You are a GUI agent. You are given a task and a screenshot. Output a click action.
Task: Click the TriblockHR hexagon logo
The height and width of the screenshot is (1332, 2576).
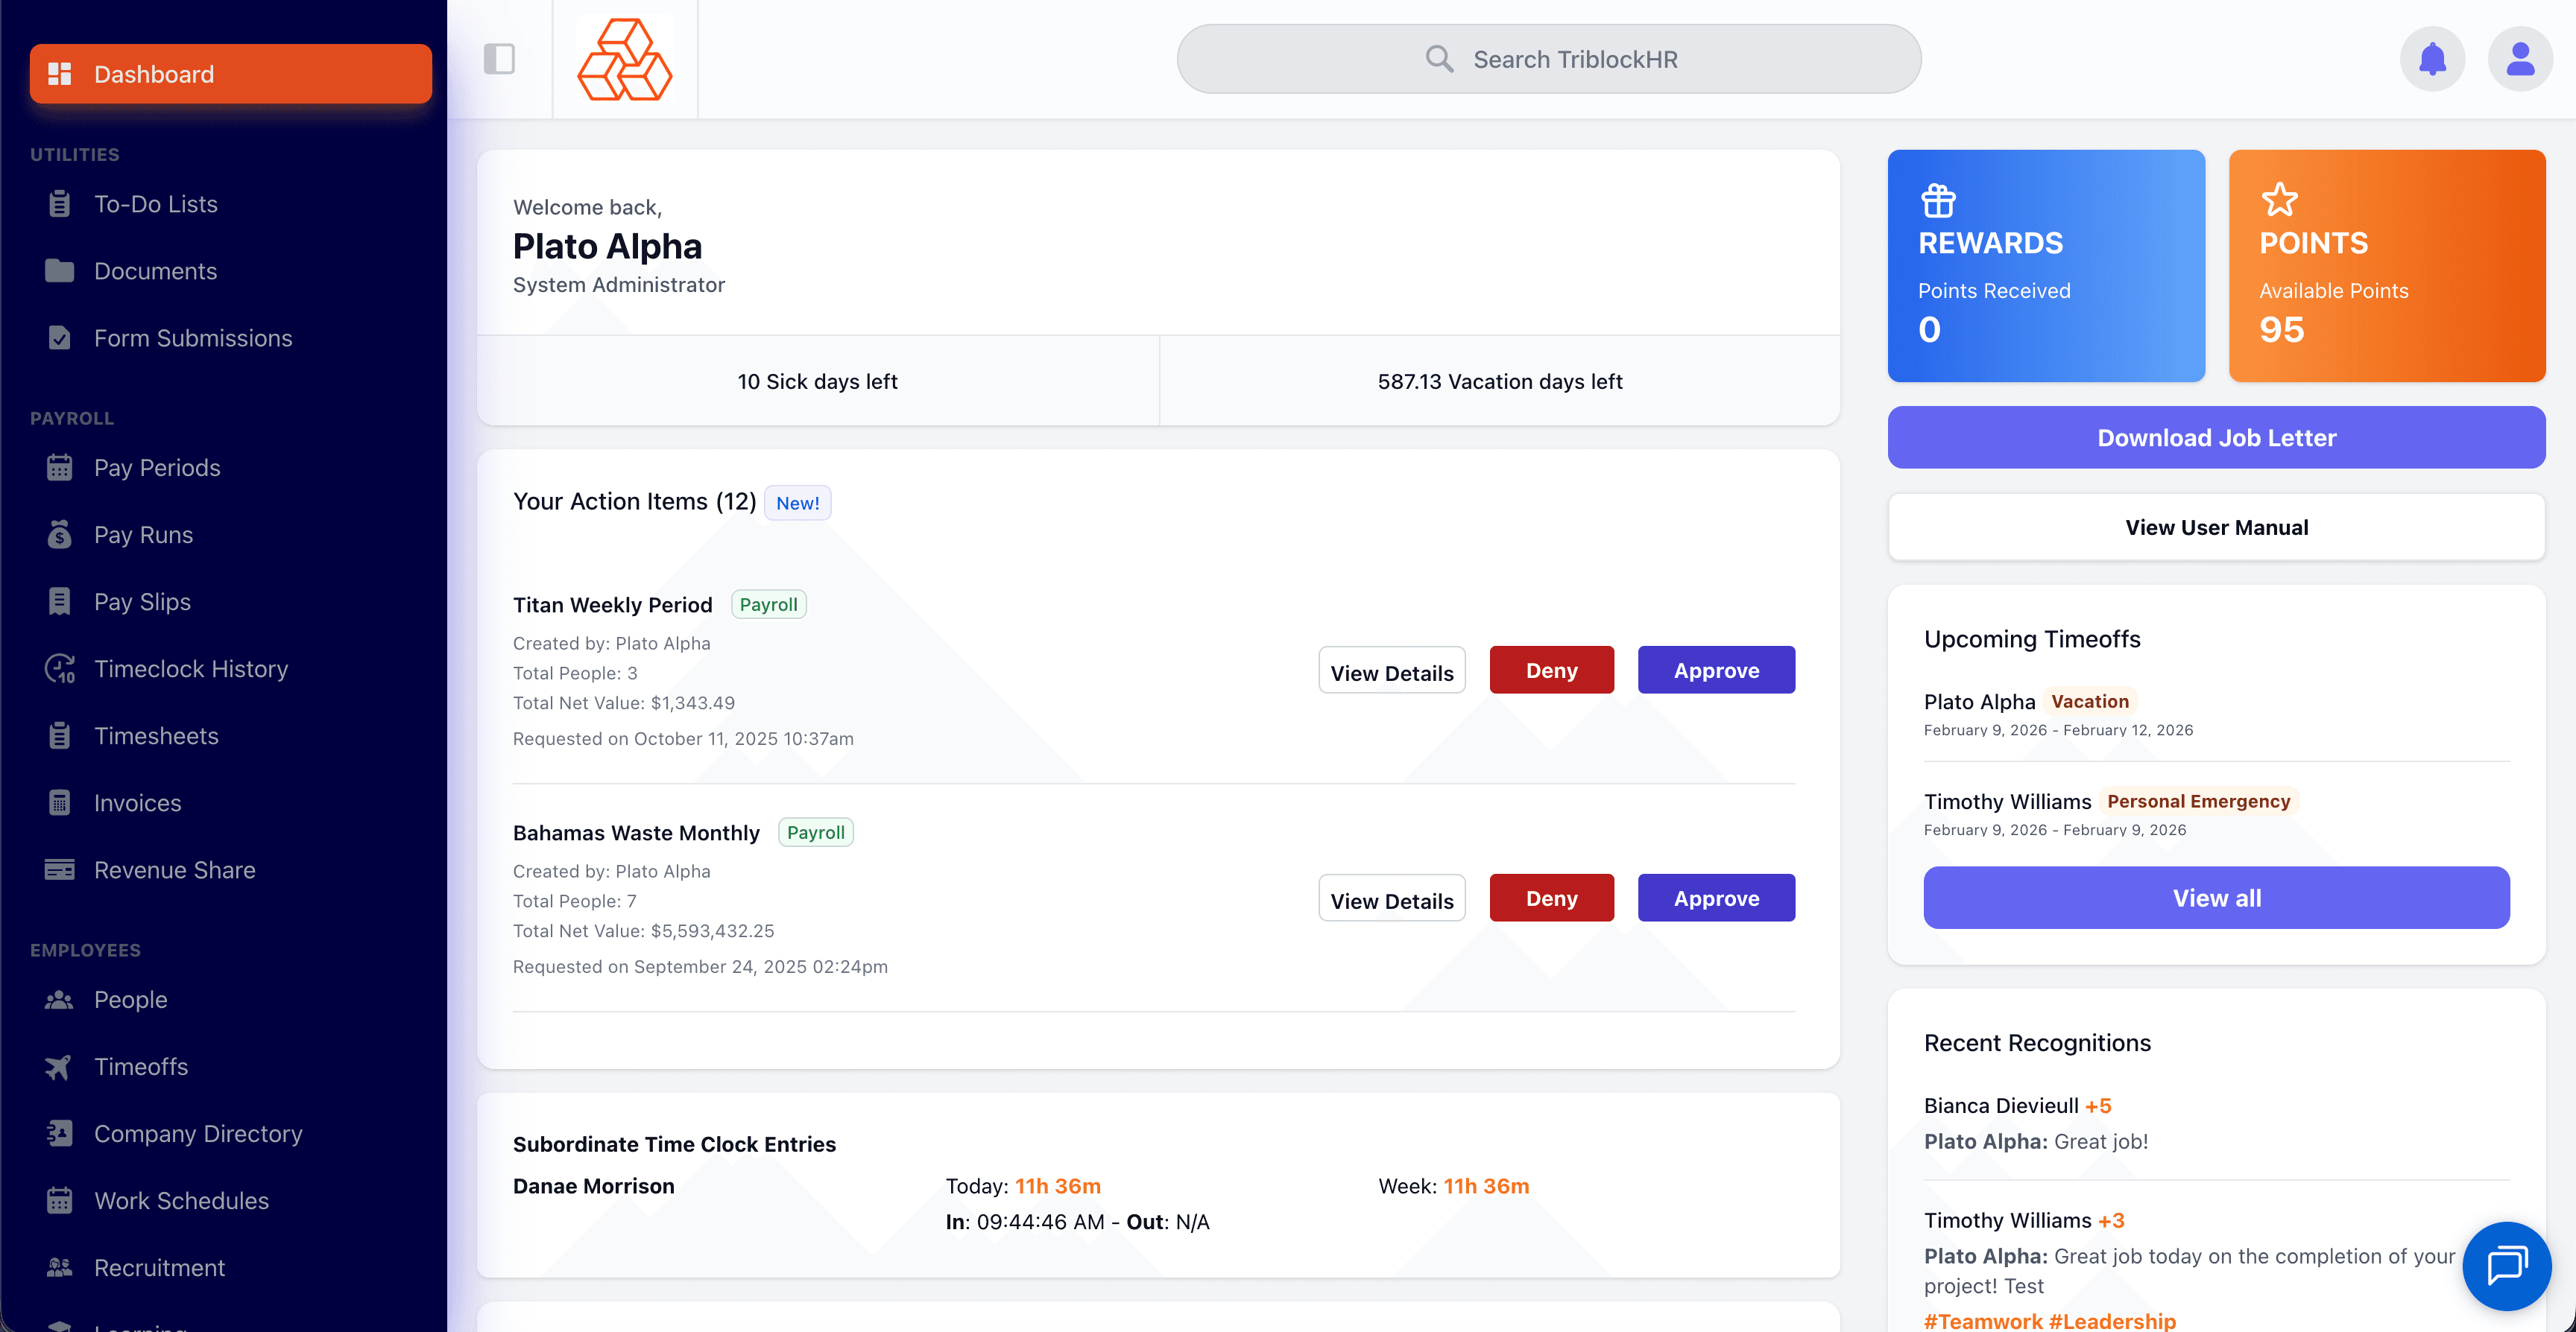click(x=624, y=59)
